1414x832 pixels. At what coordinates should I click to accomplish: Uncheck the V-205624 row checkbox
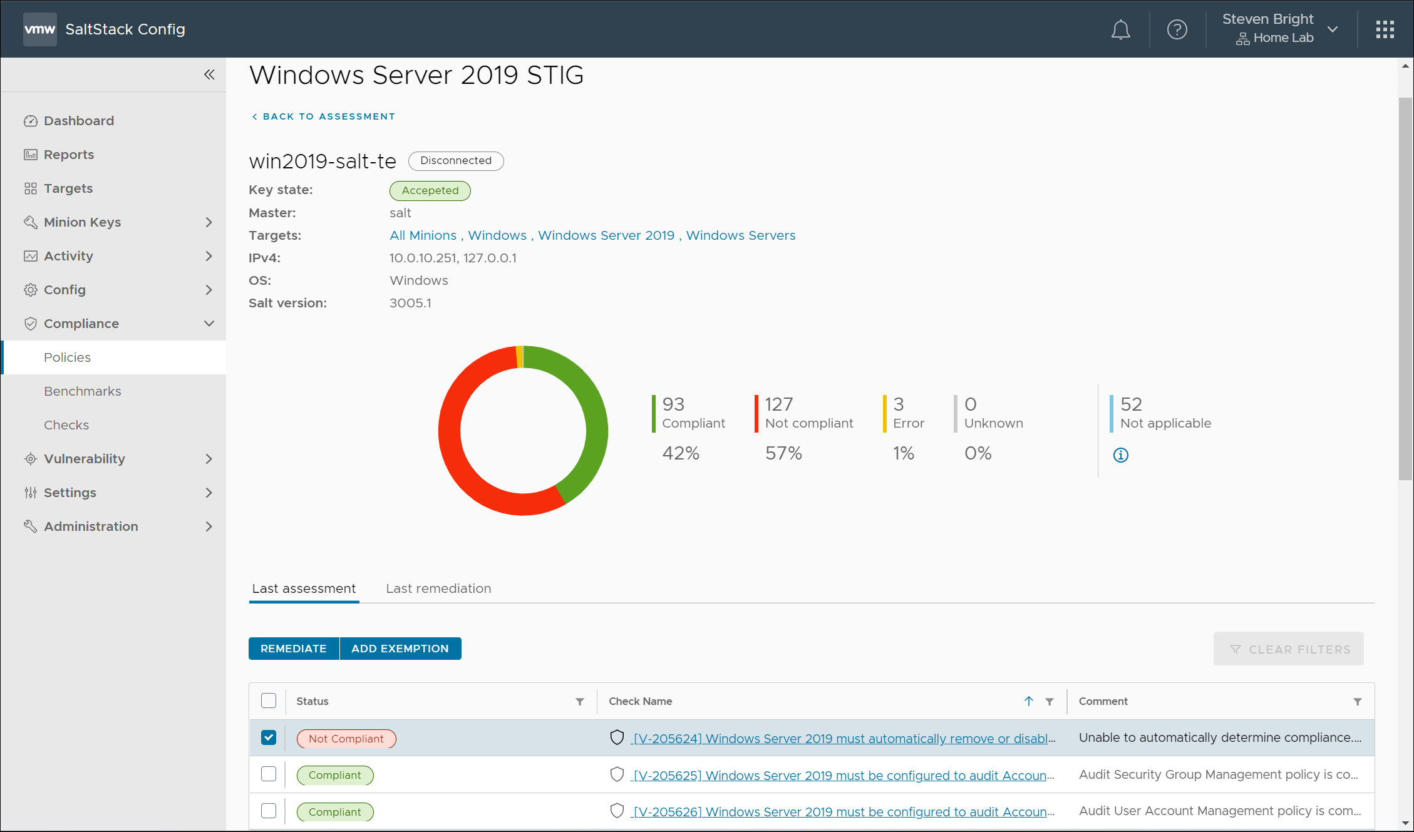point(269,737)
